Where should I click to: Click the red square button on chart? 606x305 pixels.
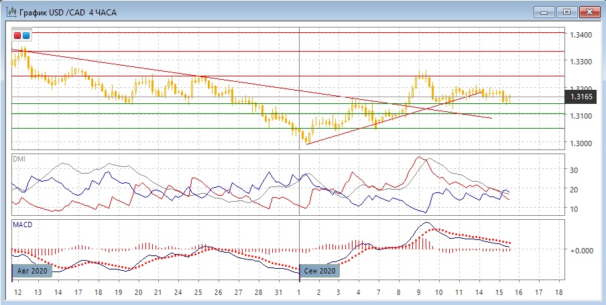(17, 36)
